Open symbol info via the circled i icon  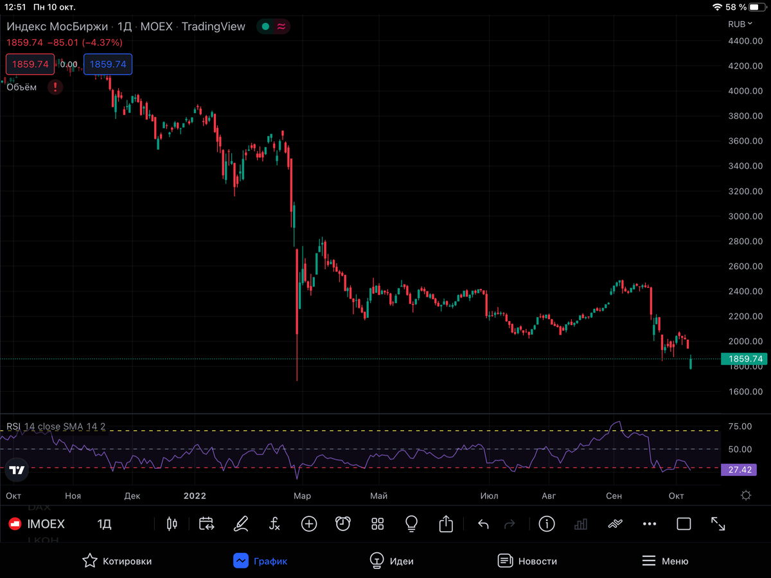[547, 524]
